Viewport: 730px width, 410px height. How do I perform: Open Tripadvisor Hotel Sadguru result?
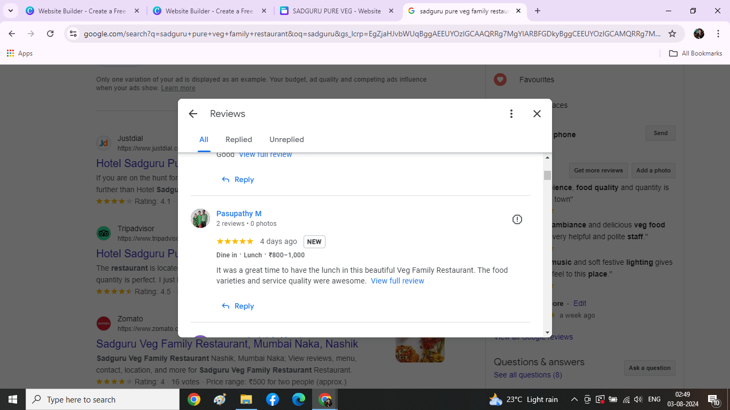click(x=137, y=254)
